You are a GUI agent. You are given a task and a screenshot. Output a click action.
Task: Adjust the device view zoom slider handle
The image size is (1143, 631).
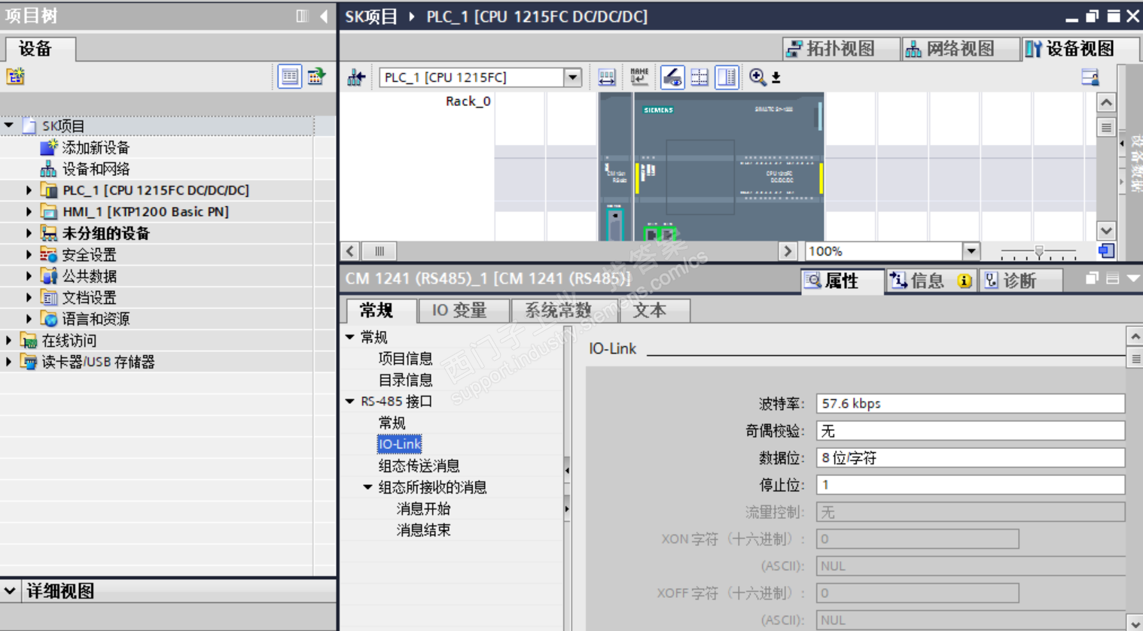1039,251
